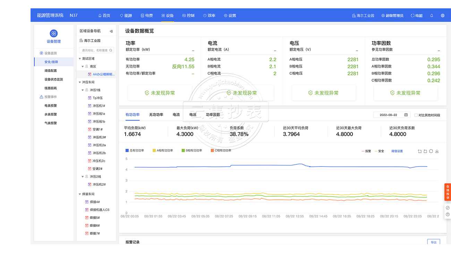Collapse the 焊装车间 tree node
This screenshot has height=263, width=451.
tap(80, 194)
